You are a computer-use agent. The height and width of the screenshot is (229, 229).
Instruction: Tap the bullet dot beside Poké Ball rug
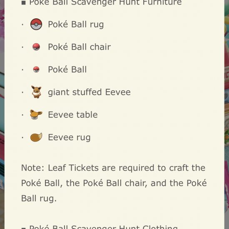pos(22,25)
